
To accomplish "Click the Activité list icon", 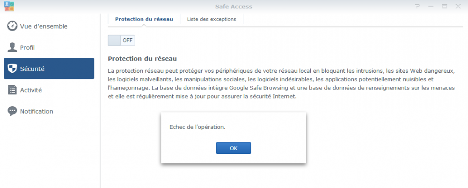I will tap(12, 90).
